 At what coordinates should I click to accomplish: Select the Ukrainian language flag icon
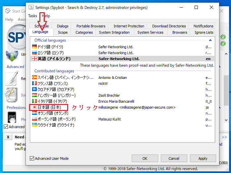pos(34,125)
